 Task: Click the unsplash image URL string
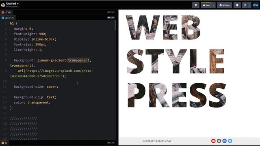click(52, 73)
